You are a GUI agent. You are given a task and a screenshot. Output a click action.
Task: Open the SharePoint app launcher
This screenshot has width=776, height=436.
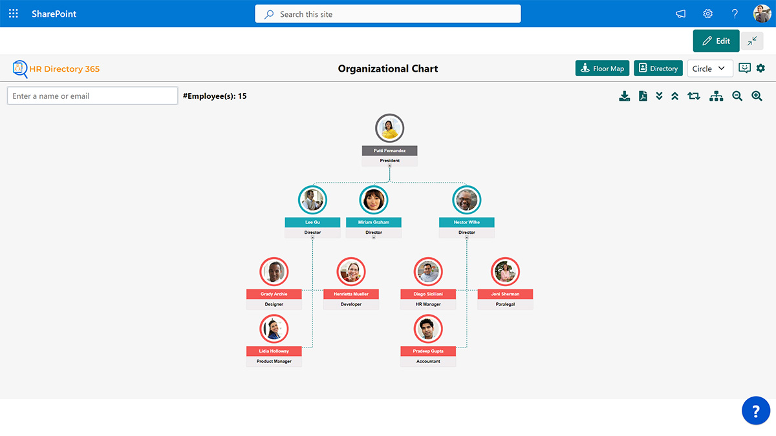click(x=13, y=13)
